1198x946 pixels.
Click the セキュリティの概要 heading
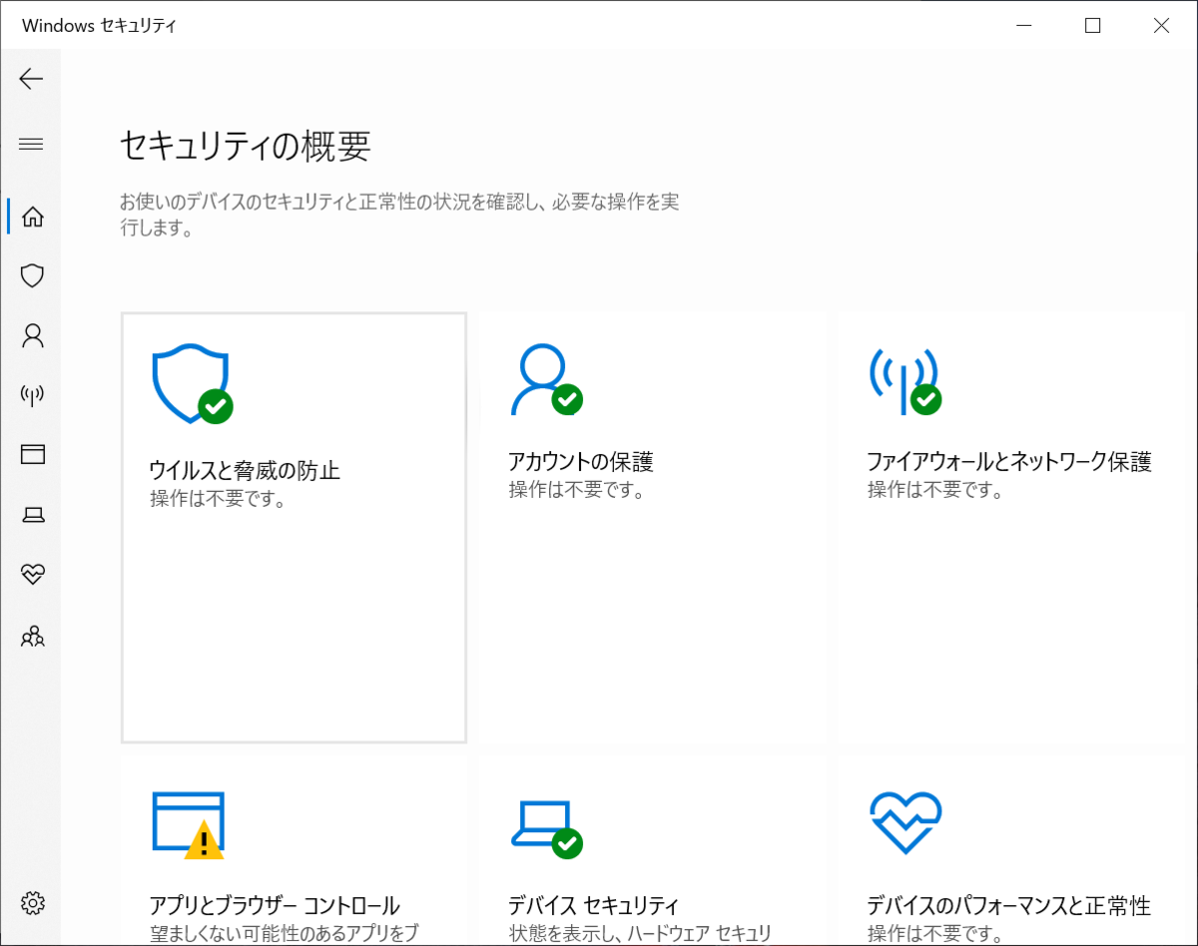click(x=246, y=146)
